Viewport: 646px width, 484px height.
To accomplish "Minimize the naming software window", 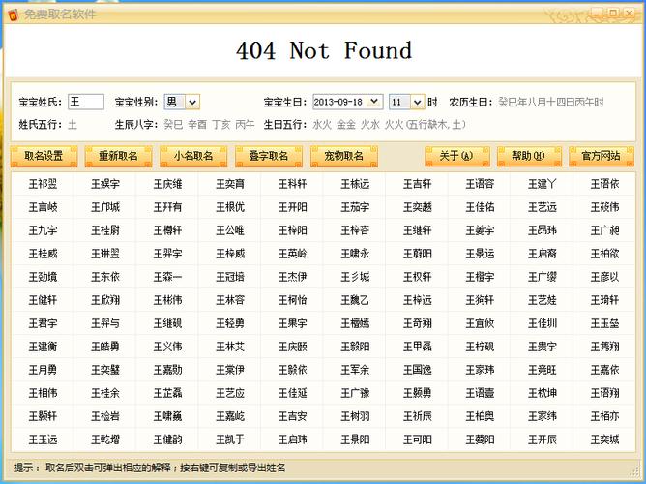I will [597, 11].
